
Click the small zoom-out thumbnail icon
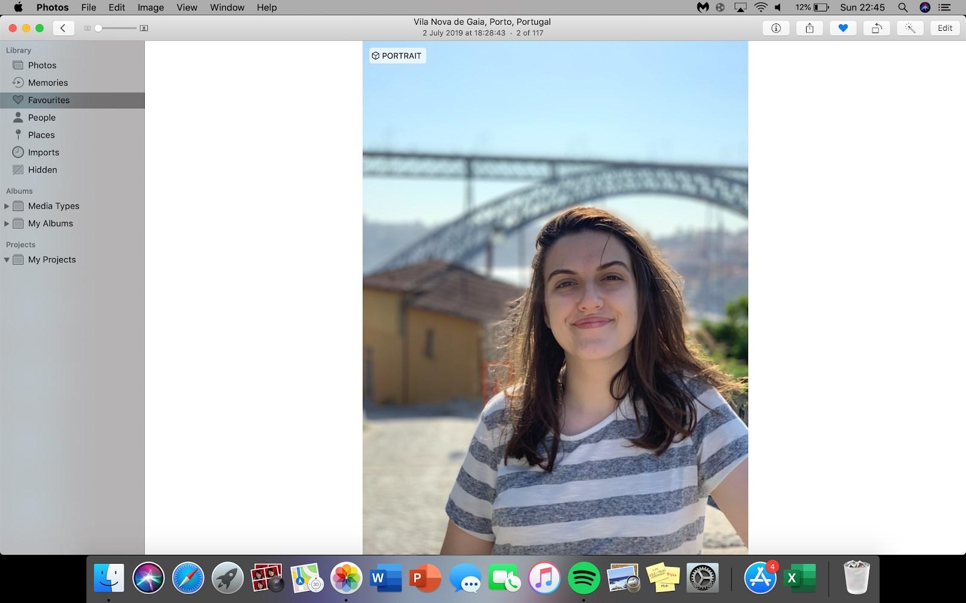[x=88, y=28]
